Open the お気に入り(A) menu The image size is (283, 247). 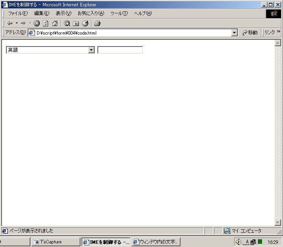[91, 13]
